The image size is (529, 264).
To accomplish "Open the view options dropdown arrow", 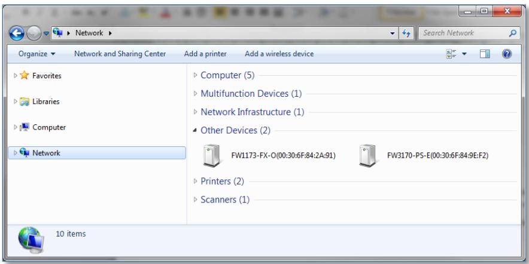I will point(464,54).
